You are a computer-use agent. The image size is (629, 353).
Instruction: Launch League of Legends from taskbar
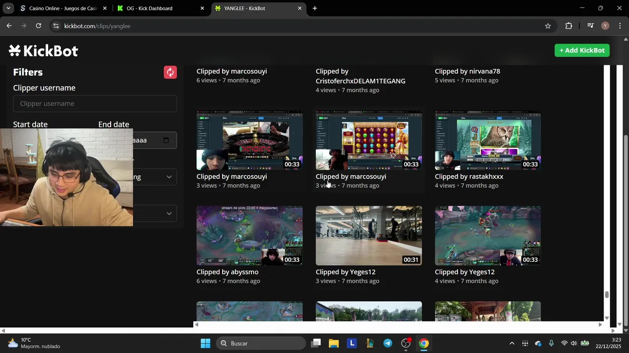pos(370,343)
